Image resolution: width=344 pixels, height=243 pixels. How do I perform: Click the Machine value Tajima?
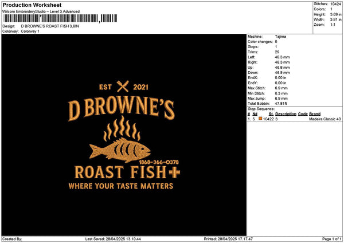280,37
